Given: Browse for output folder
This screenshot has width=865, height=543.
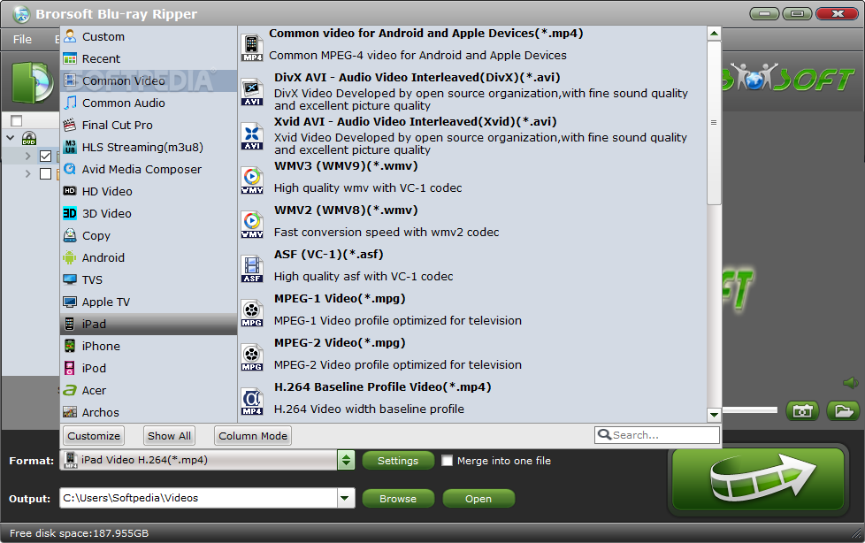Looking at the screenshot, I should click(398, 498).
